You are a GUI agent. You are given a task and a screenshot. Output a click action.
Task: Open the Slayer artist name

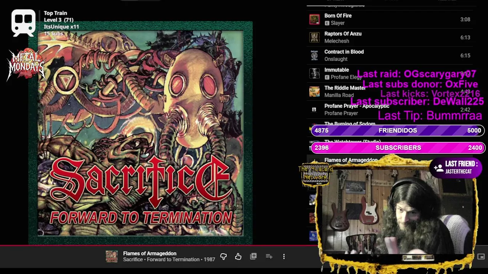tap(338, 23)
